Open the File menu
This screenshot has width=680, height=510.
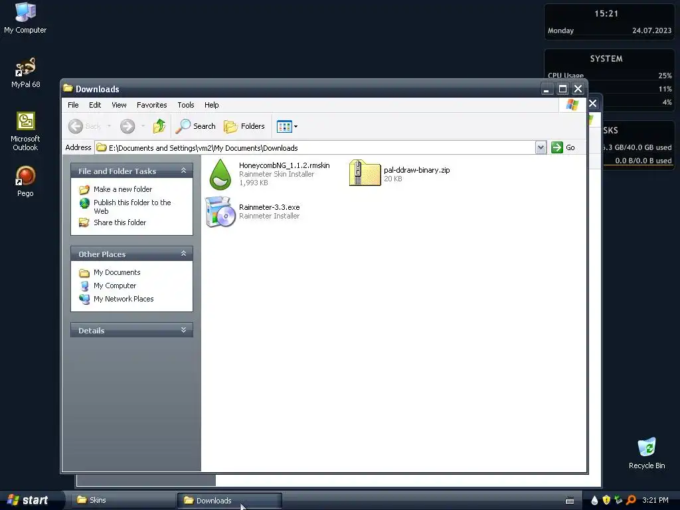click(x=73, y=105)
